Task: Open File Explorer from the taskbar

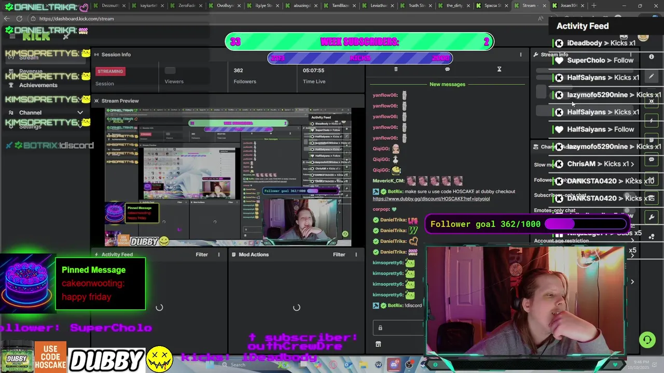Action: click(363, 365)
